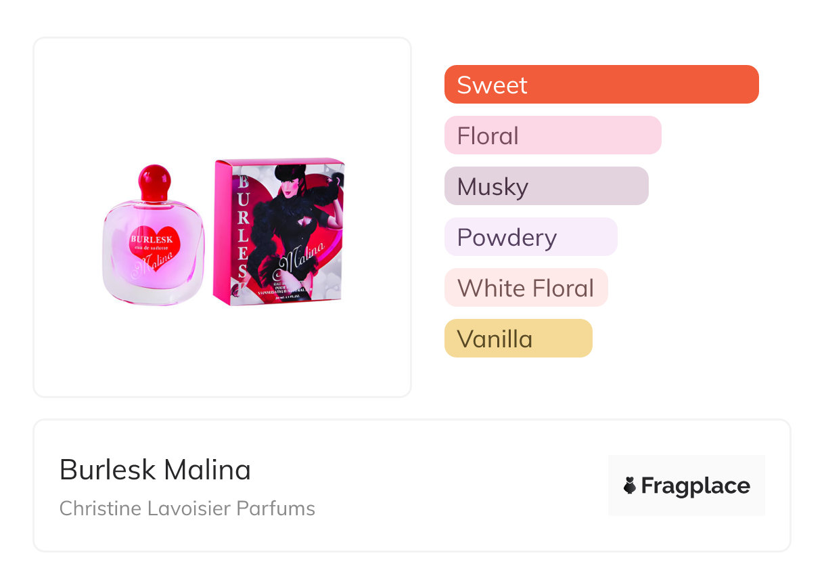The height and width of the screenshot is (585, 824).
Task: Select the Vanilla accord bar
Action: click(518, 339)
